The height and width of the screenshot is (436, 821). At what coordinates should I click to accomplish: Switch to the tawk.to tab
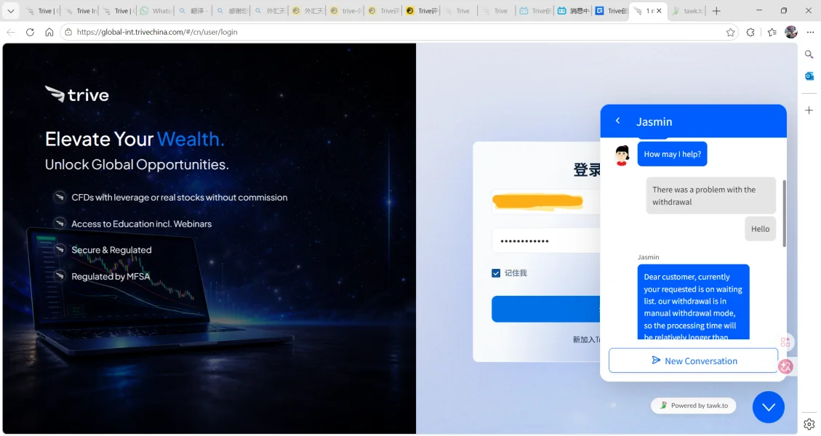pos(687,10)
